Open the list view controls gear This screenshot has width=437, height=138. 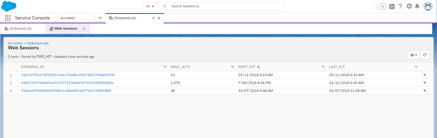(414, 55)
